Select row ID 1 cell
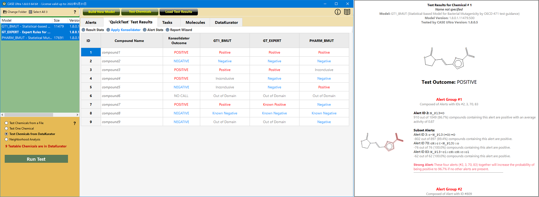 [91, 52]
